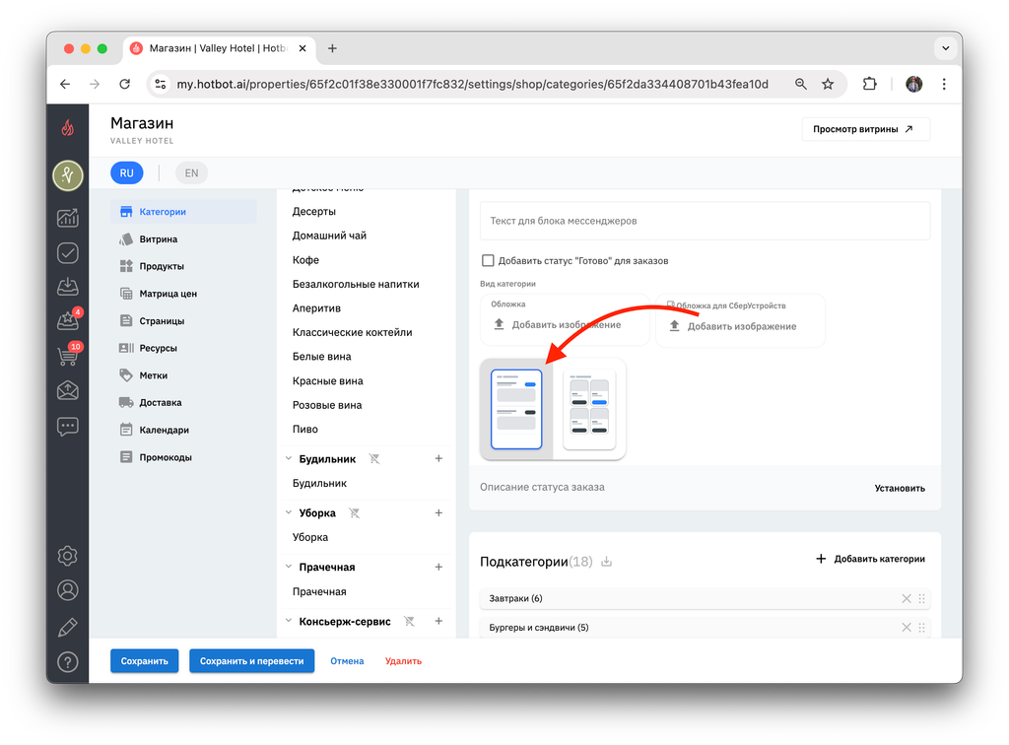Open the shopping cart icon with badge 10
This screenshot has height=745, width=1009.
click(68, 355)
